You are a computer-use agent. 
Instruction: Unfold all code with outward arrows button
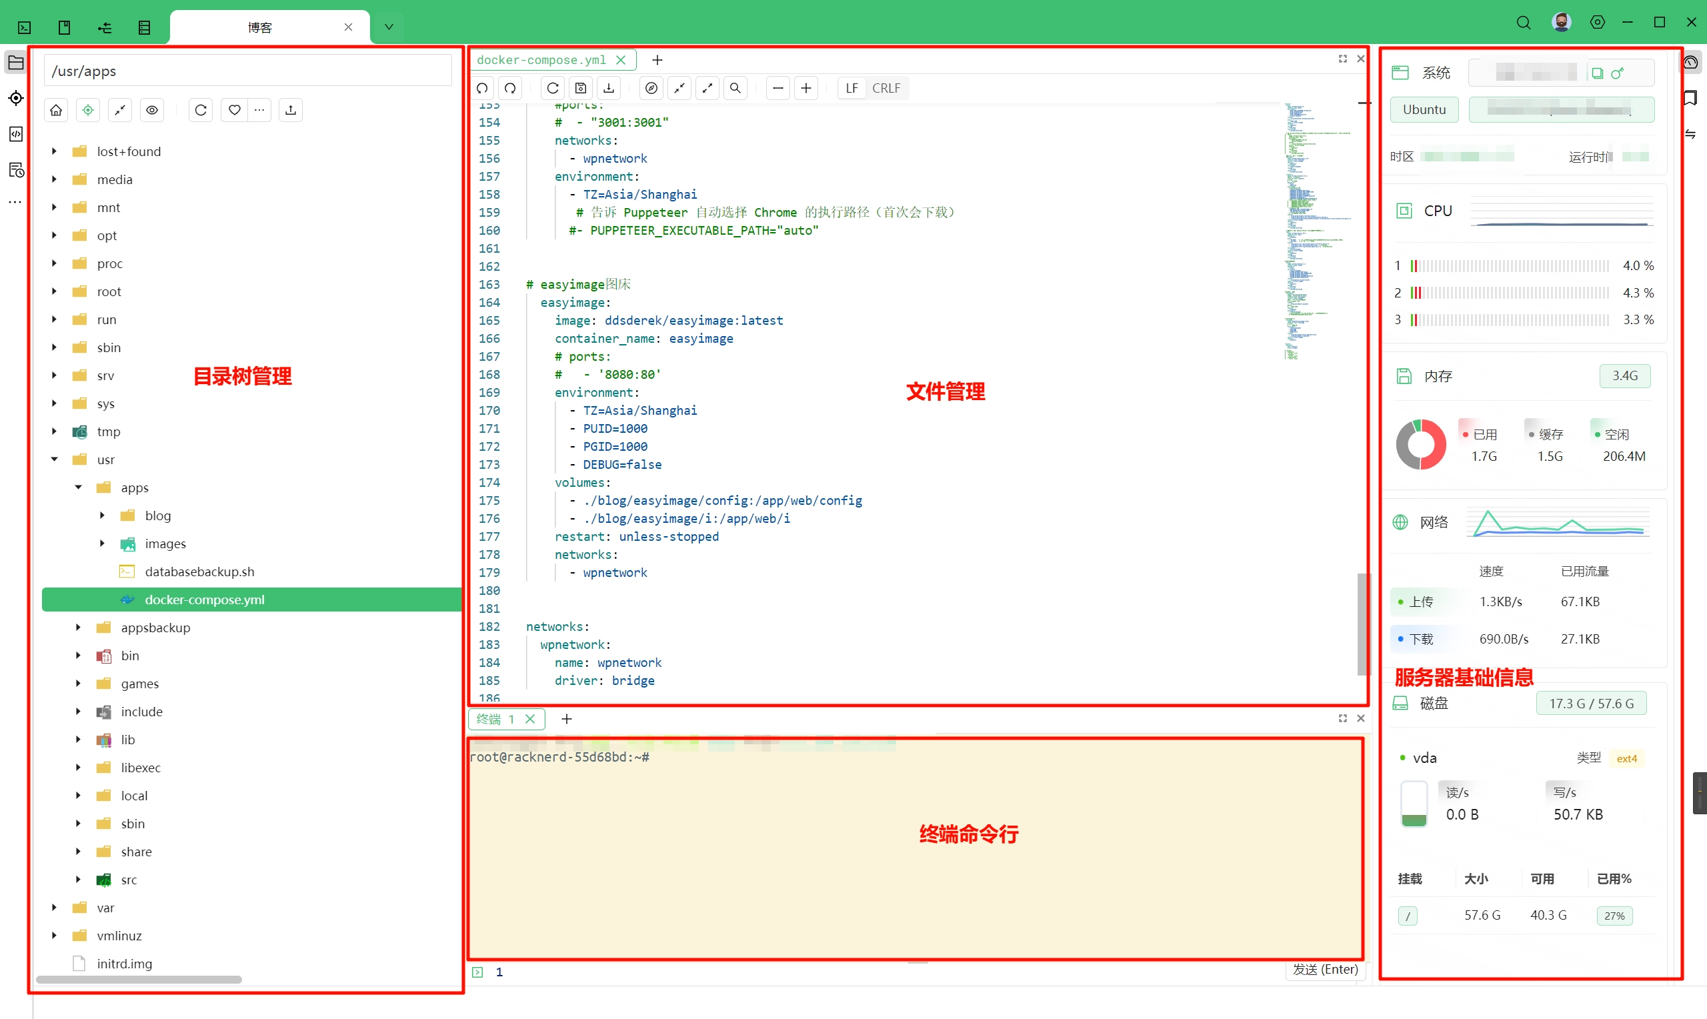pos(707,88)
